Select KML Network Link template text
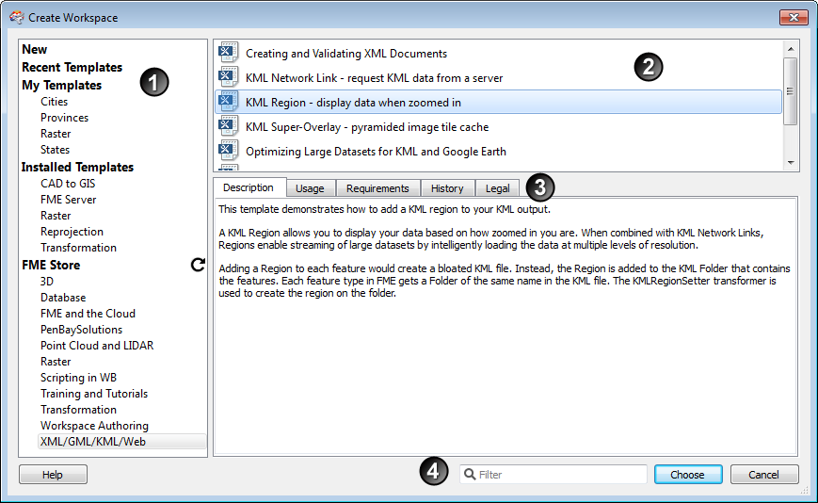The height and width of the screenshot is (503, 818). (374, 78)
